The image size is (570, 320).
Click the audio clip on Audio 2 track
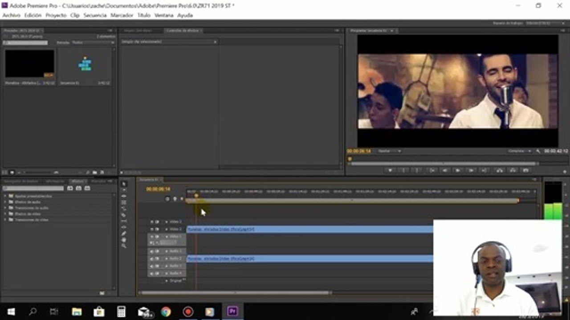(310, 259)
